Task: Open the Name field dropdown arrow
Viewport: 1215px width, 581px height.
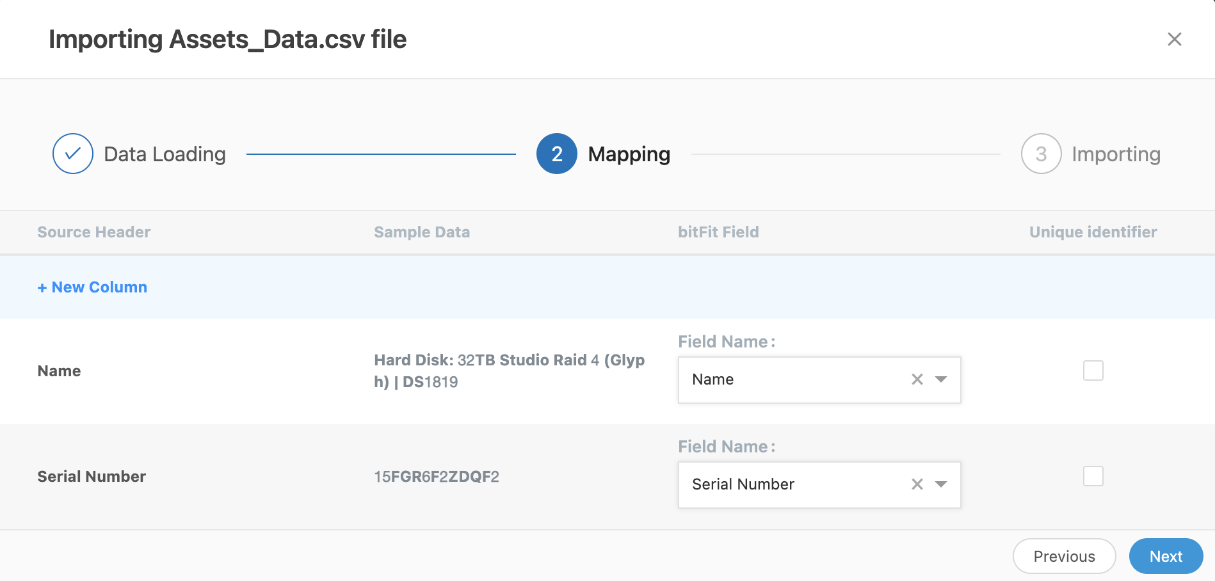Action: [940, 379]
